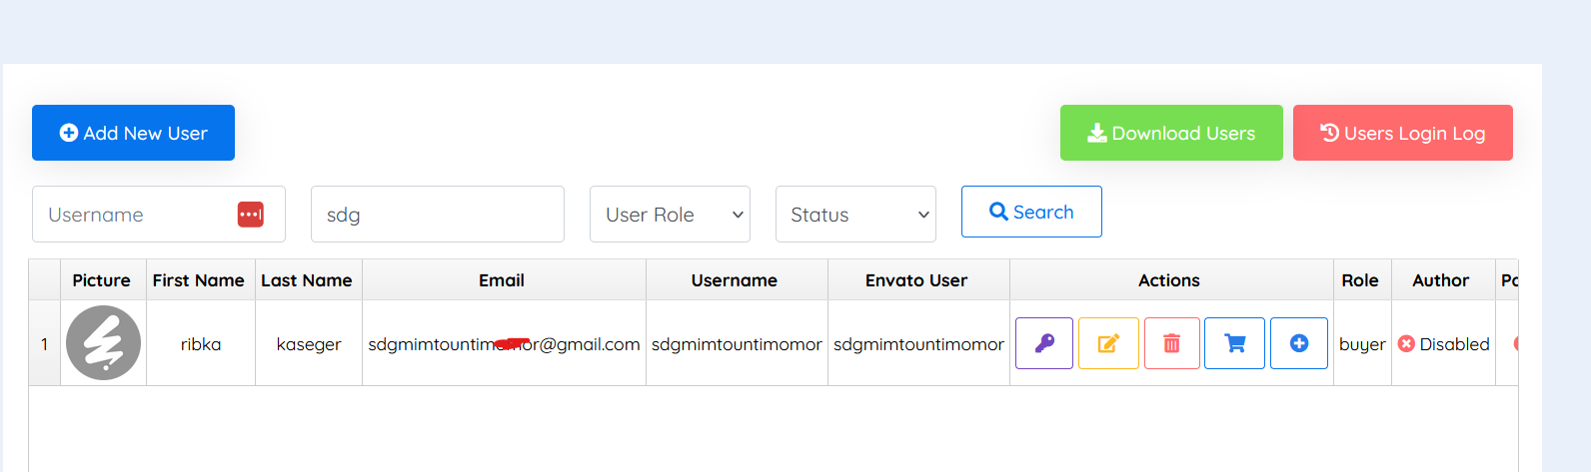The height and width of the screenshot is (472, 1591).
Task: Click the red password manager icon in Username field
Action: coord(250,215)
